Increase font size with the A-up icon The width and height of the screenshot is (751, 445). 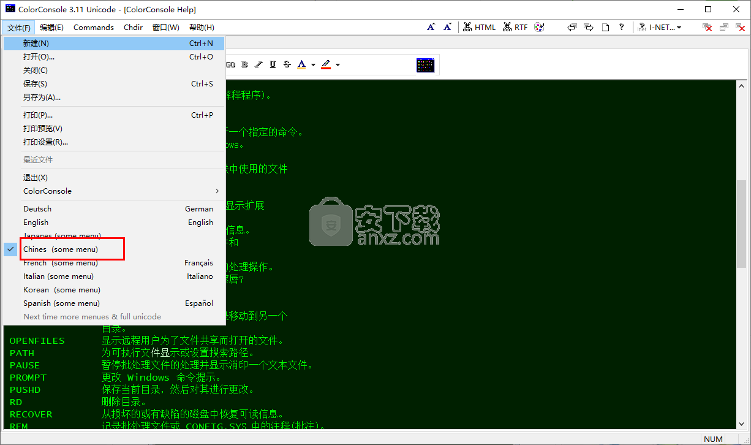pyautogui.click(x=431, y=27)
